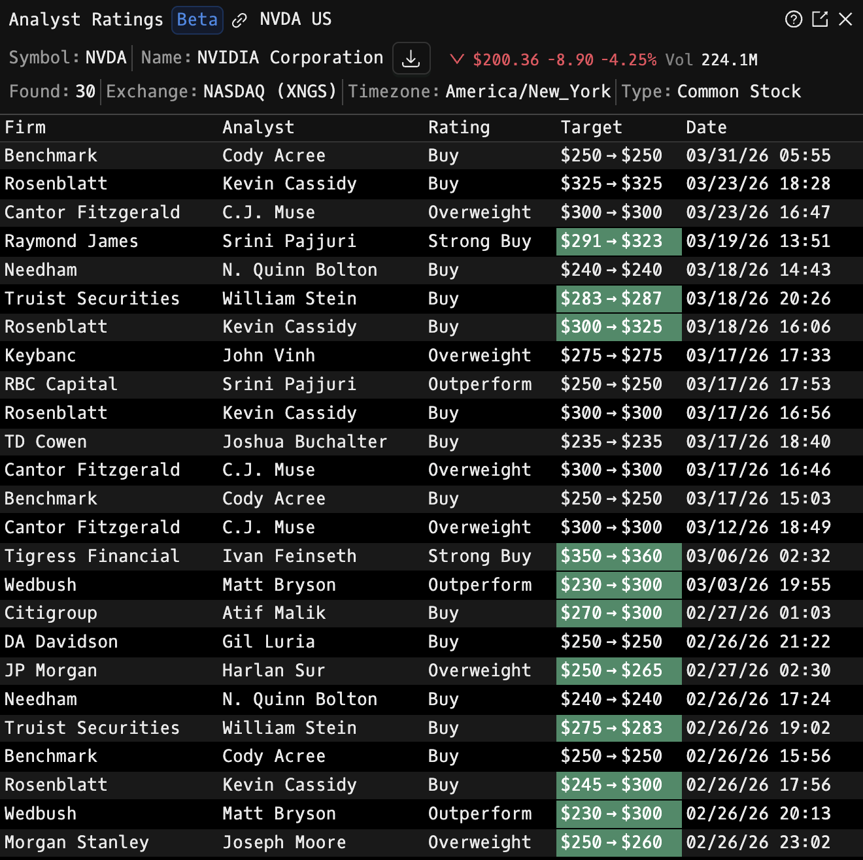
Task: Click the highlighted $250→$265 target cell
Action: coord(618,670)
